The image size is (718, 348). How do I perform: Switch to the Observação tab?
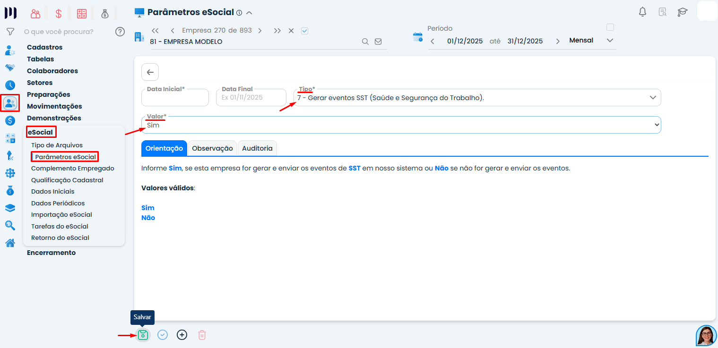[x=212, y=148]
